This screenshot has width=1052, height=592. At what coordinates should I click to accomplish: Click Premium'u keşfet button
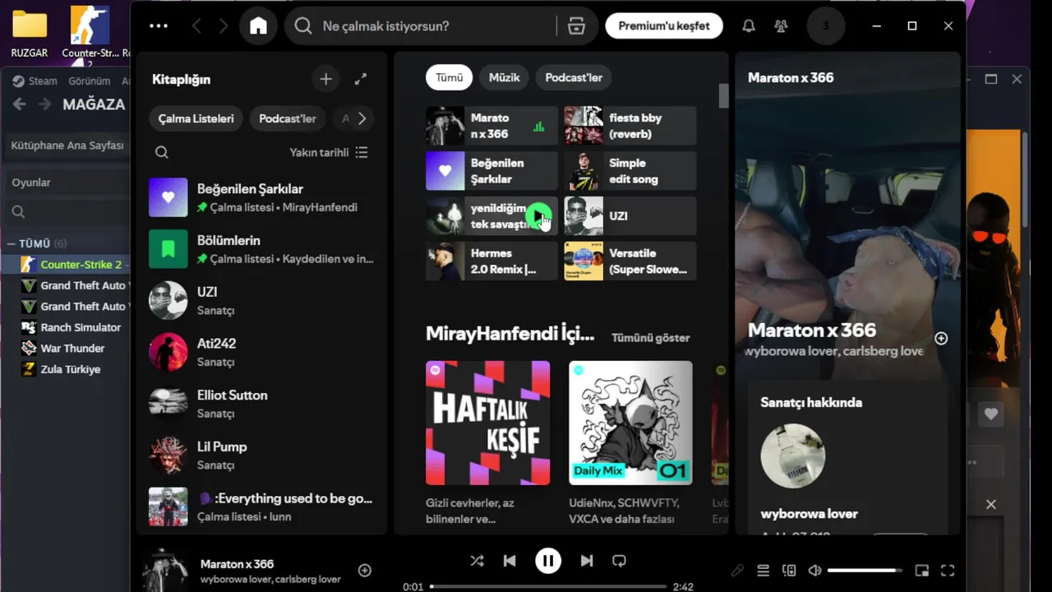click(664, 26)
